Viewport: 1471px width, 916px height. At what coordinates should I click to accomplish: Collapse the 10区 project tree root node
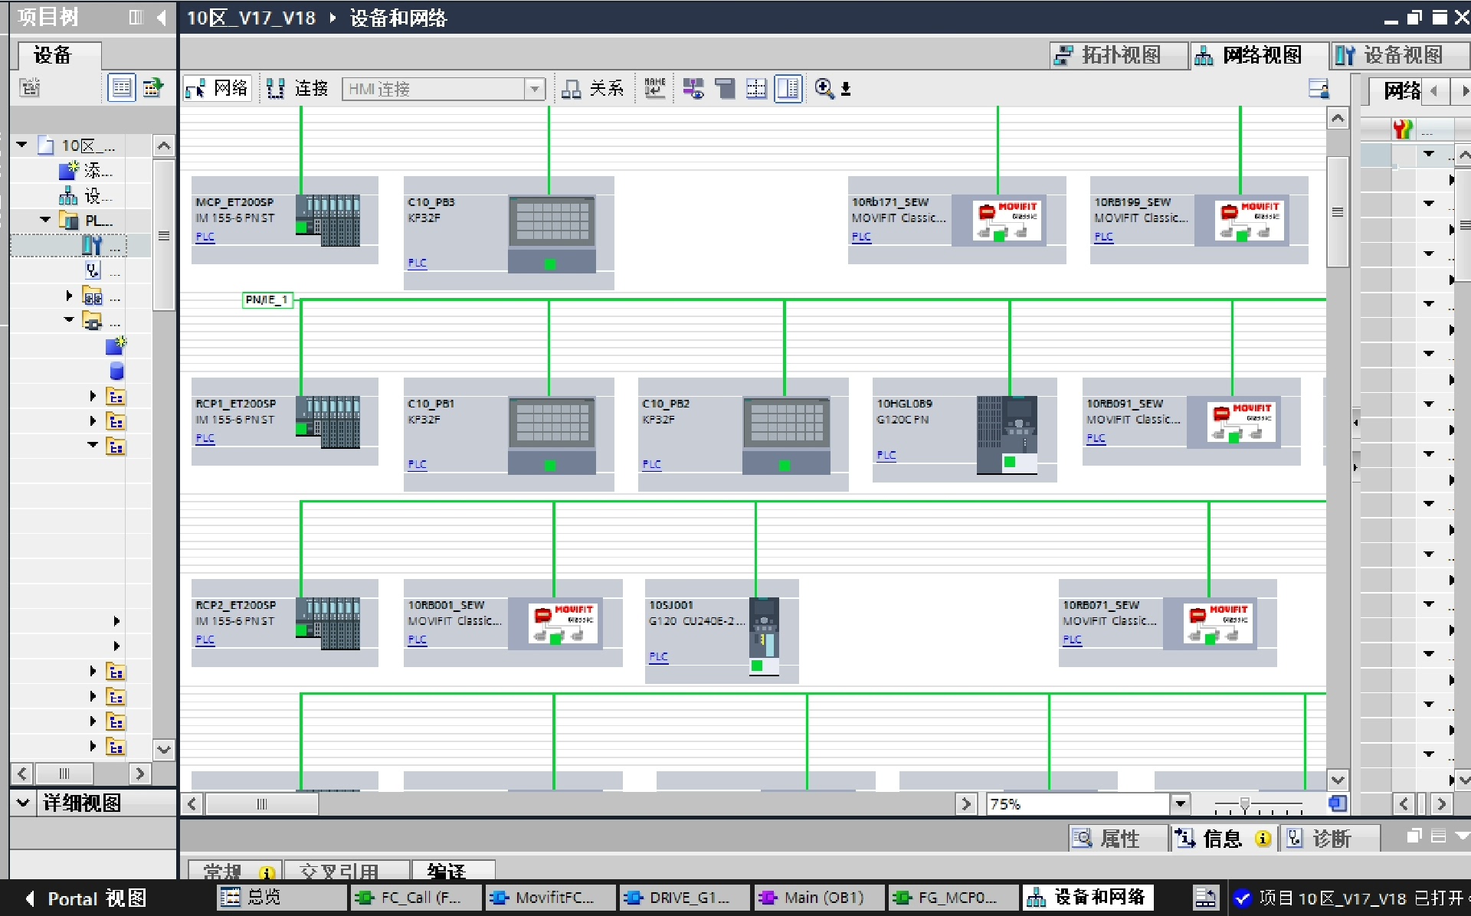tap(21, 145)
